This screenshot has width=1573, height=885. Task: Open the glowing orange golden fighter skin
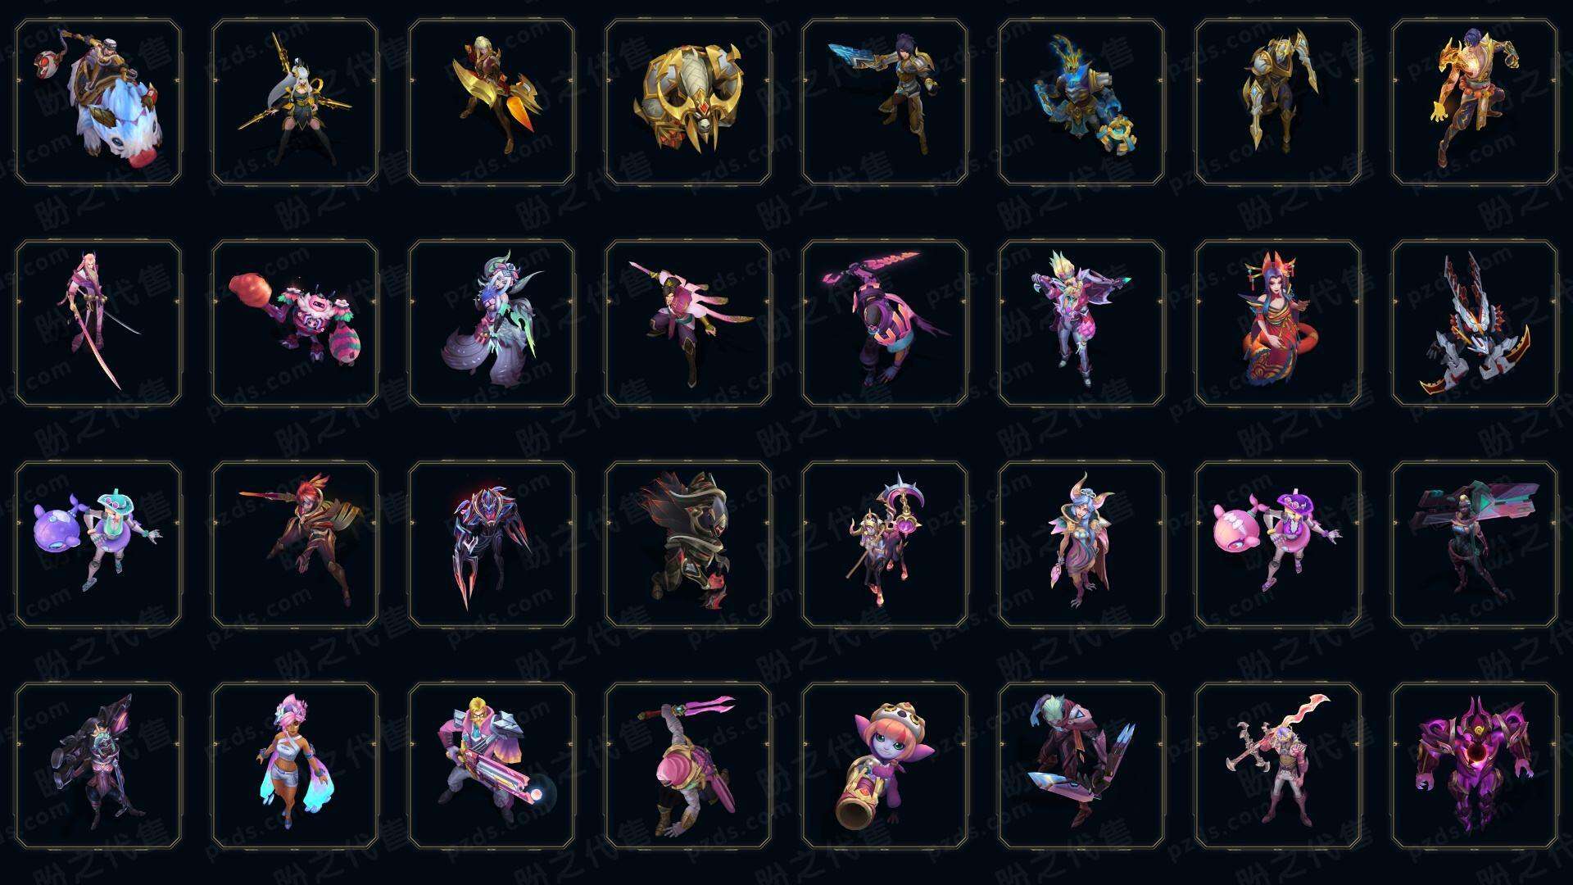point(1475,102)
